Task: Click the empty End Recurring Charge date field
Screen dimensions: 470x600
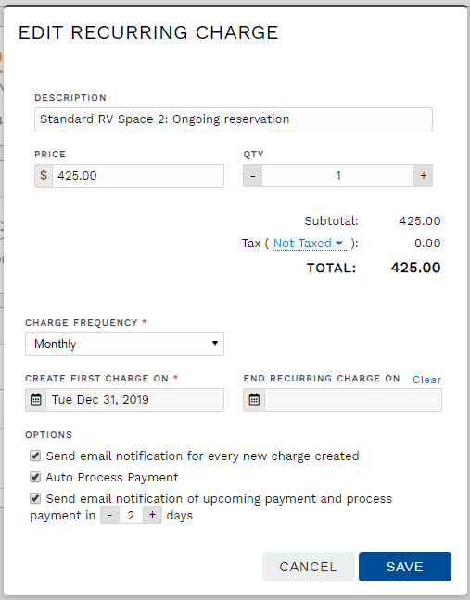Action: (x=353, y=400)
